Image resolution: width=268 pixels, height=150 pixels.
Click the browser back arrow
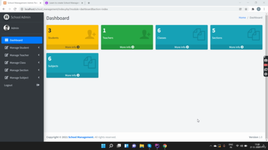tap(4, 9)
